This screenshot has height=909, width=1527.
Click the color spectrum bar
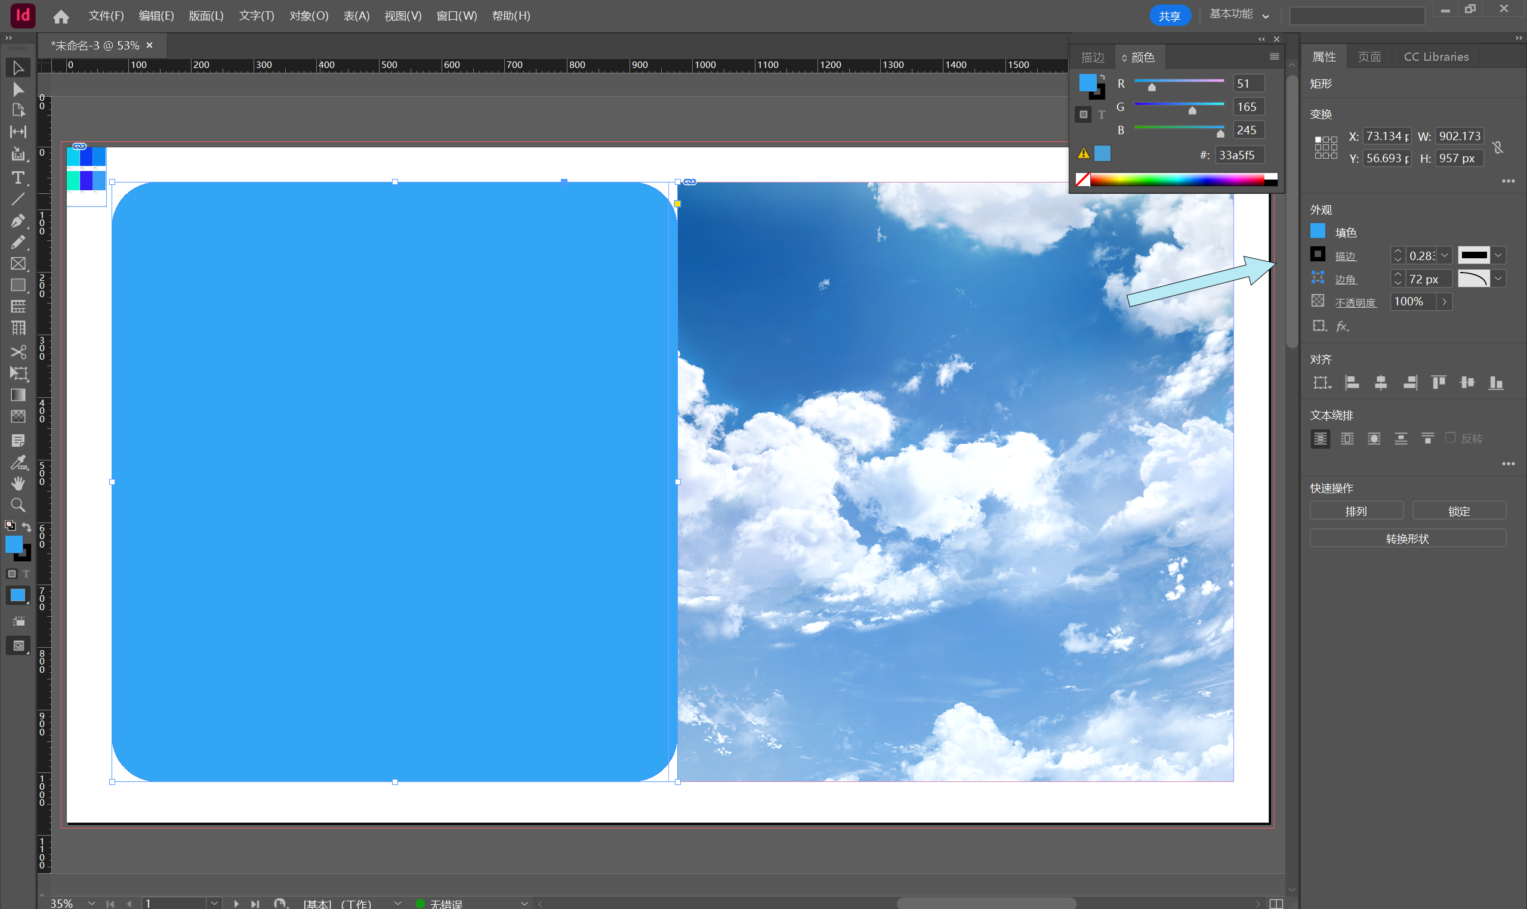click(x=1177, y=180)
